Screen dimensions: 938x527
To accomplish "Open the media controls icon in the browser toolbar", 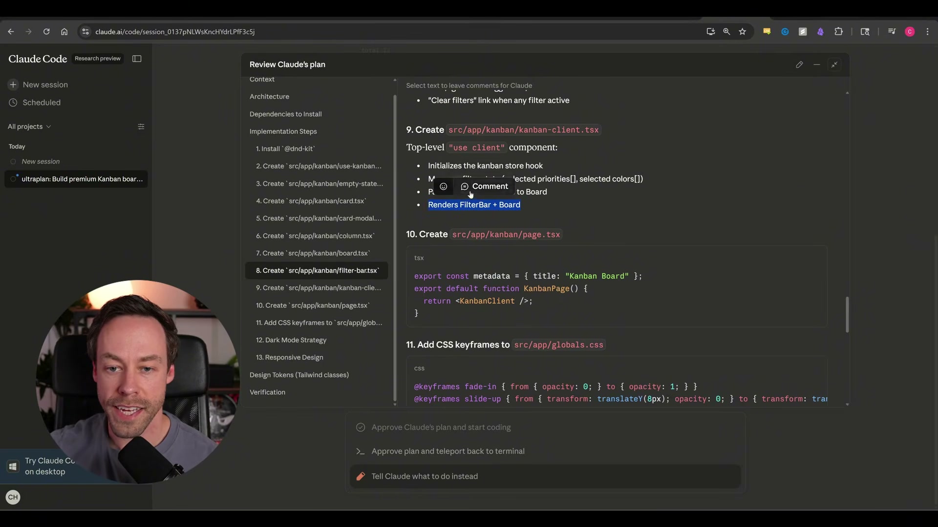I will coord(892,32).
